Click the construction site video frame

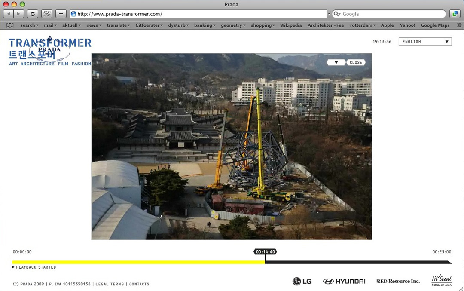(x=232, y=147)
